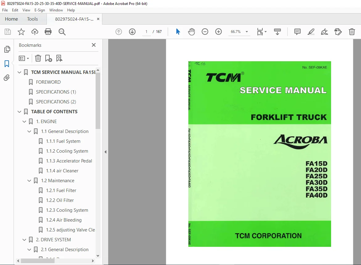Viewport: 361px width, 265px height.
Task: Add a comment sticky note
Action: 297,31
